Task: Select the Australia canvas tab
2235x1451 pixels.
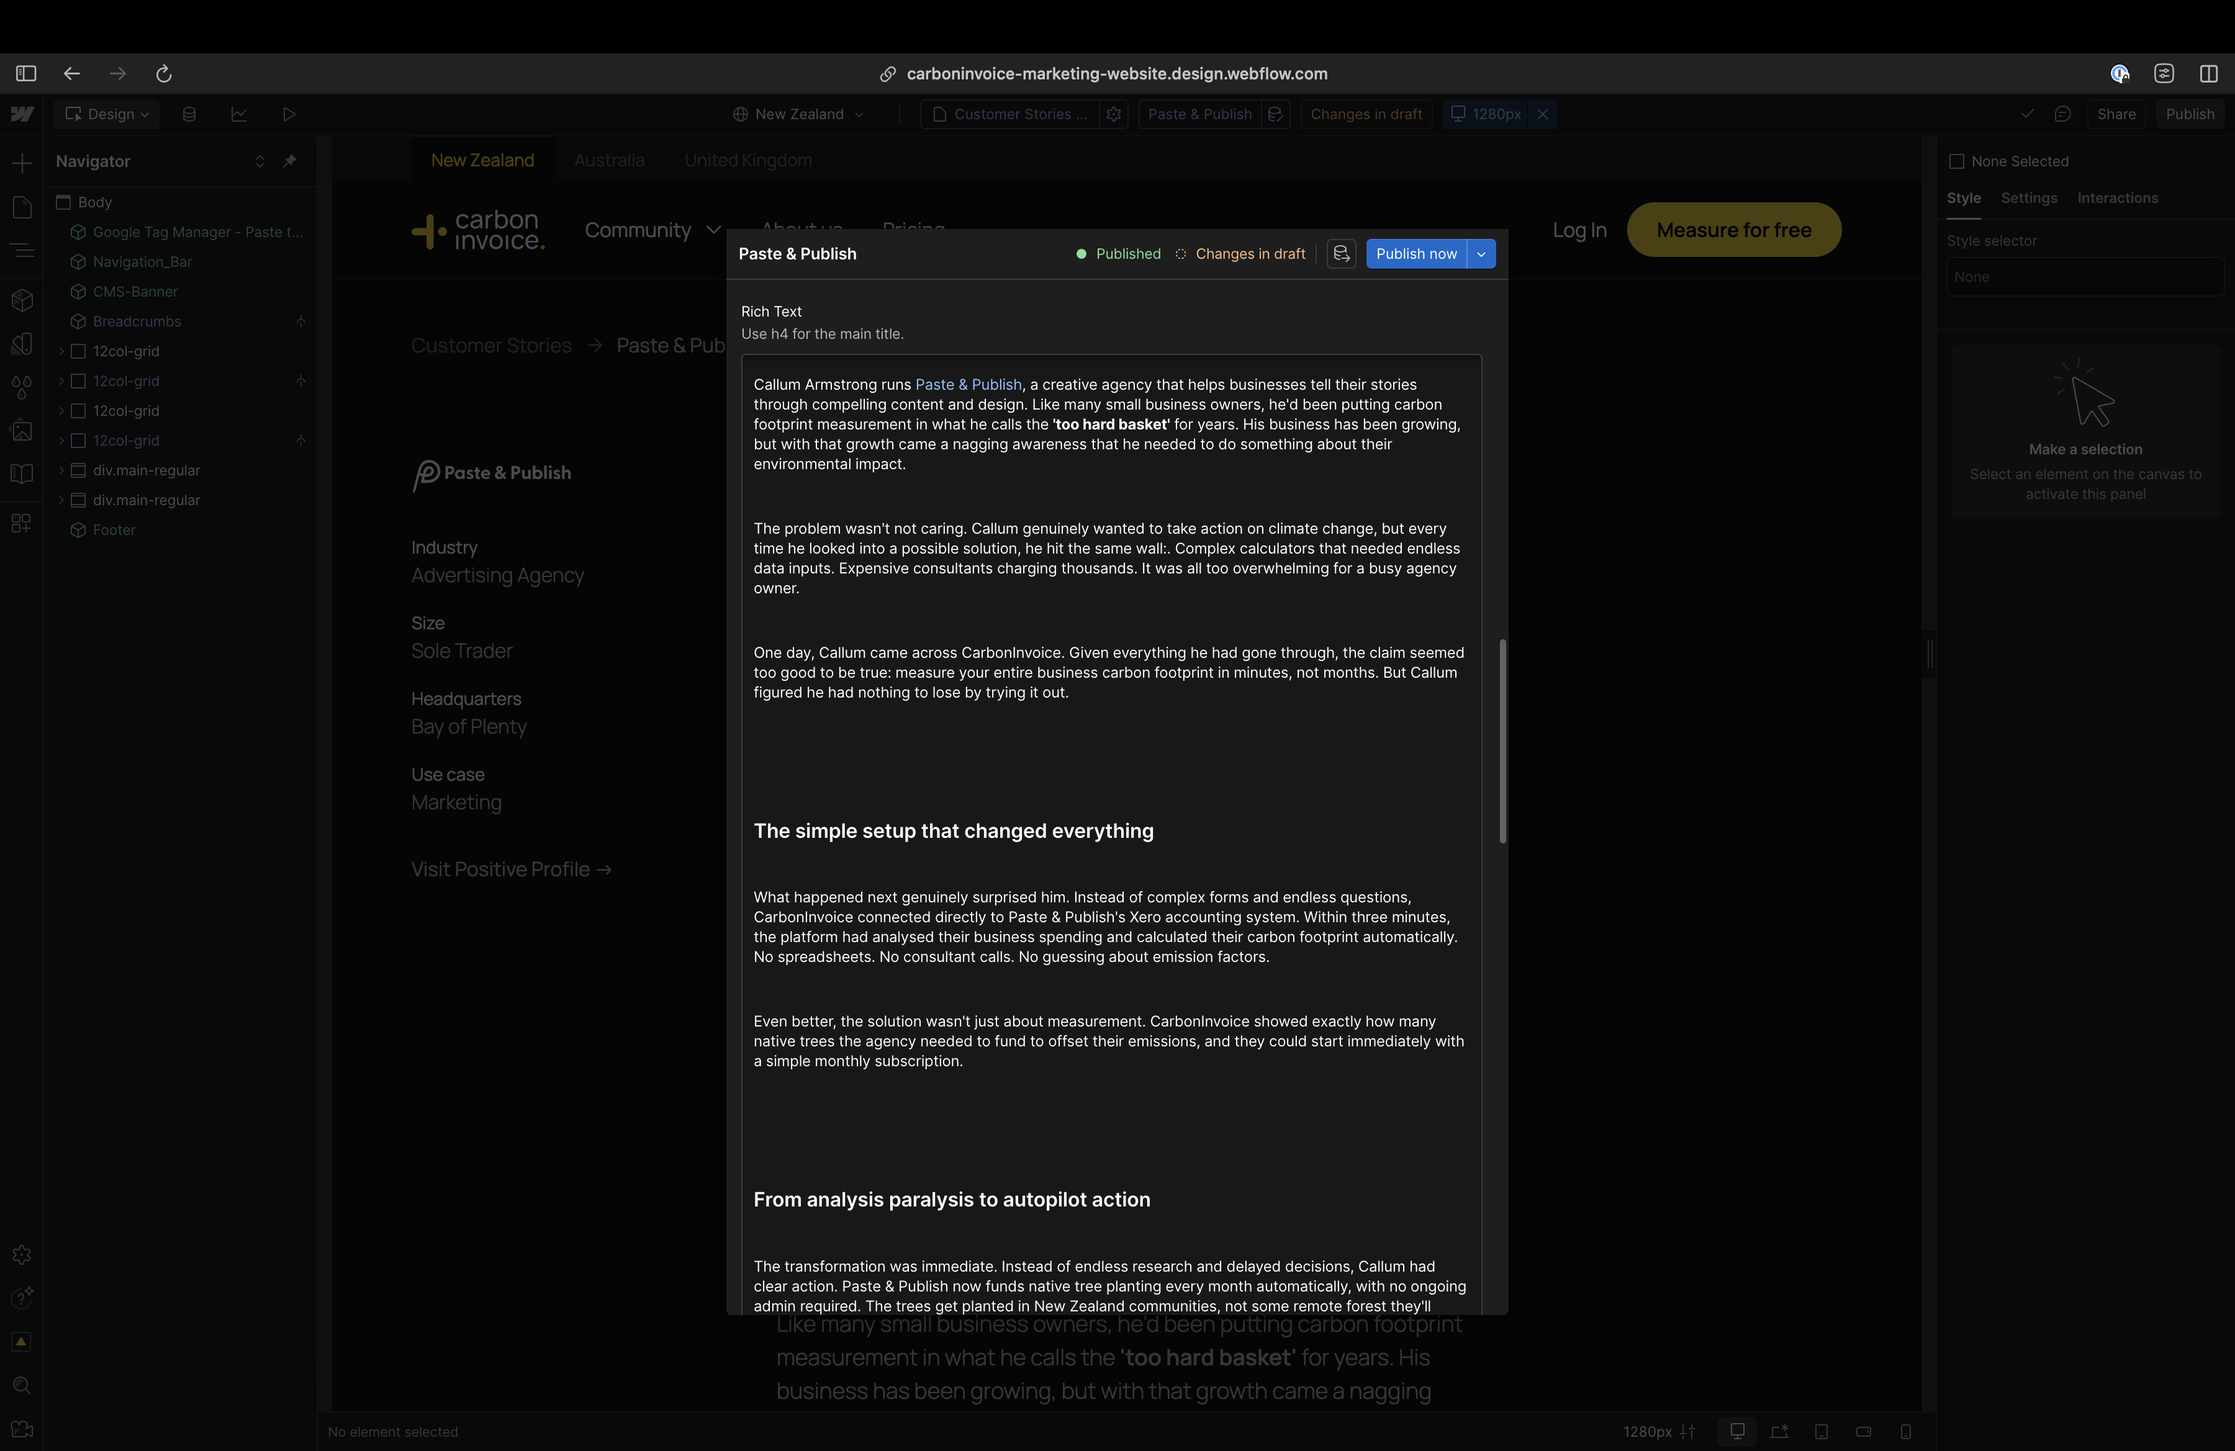Action: [x=608, y=161]
